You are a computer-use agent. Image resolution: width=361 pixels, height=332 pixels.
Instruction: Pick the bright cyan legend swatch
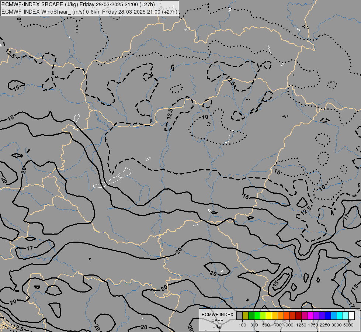(x=340, y=316)
